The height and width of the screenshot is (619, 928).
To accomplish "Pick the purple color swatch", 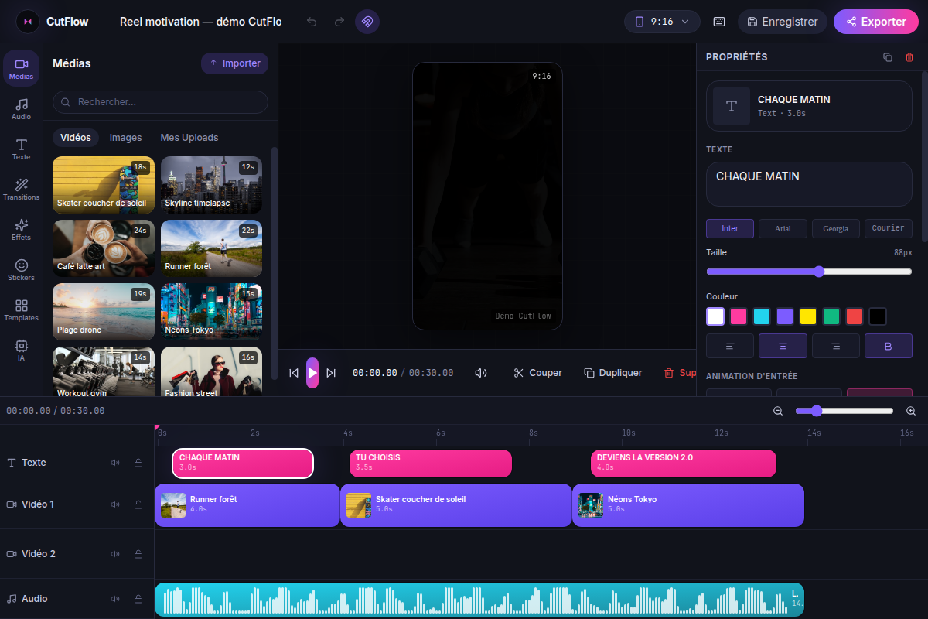I will coord(785,316).
